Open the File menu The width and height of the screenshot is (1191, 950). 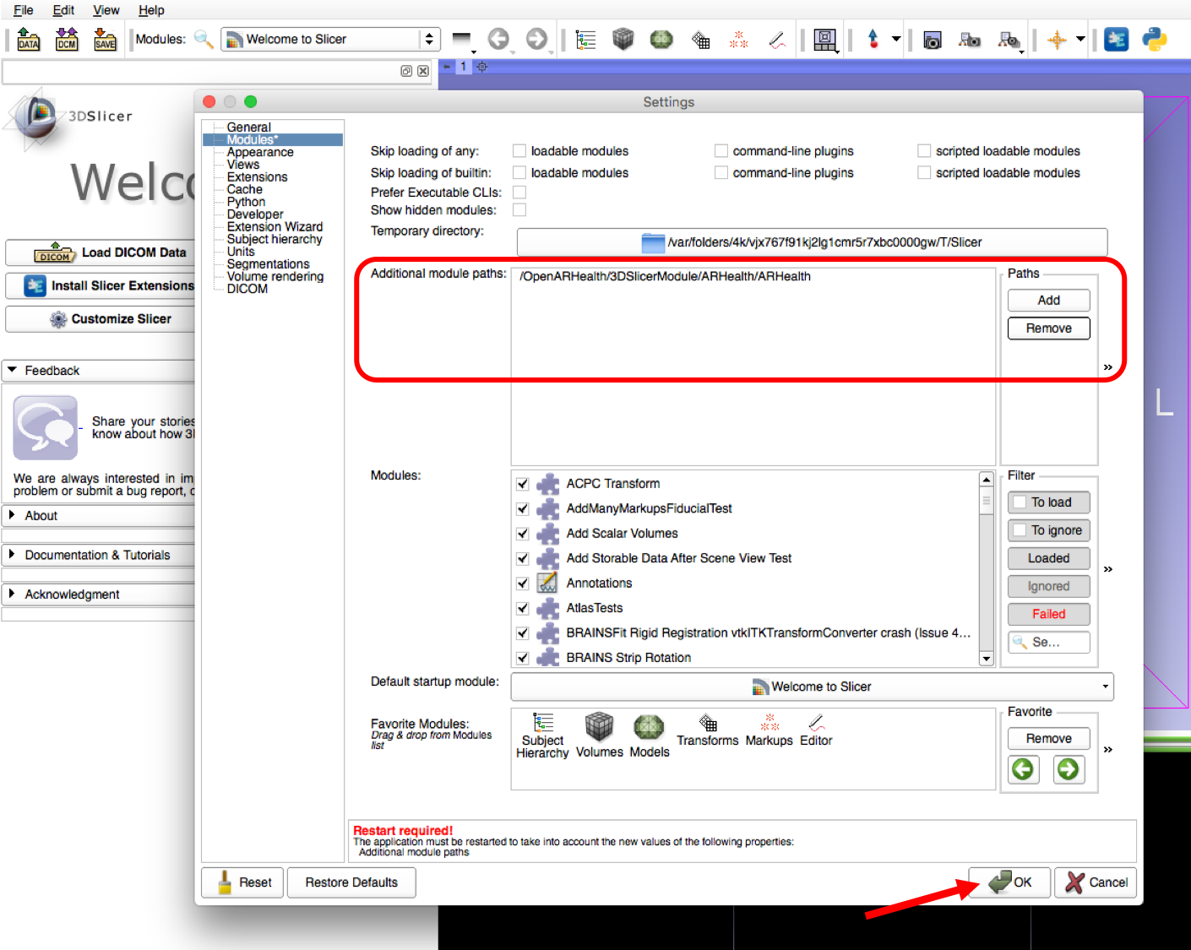click(x=24, y=10)
